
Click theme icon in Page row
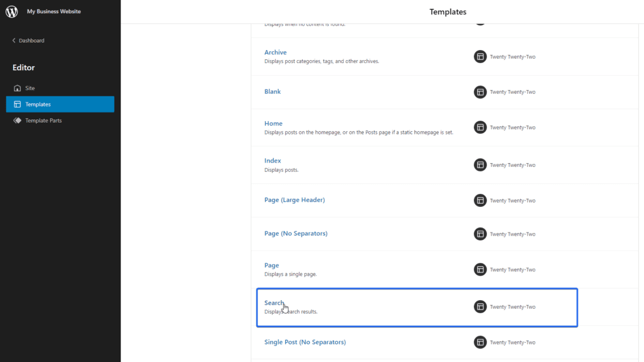click(480, 269)
